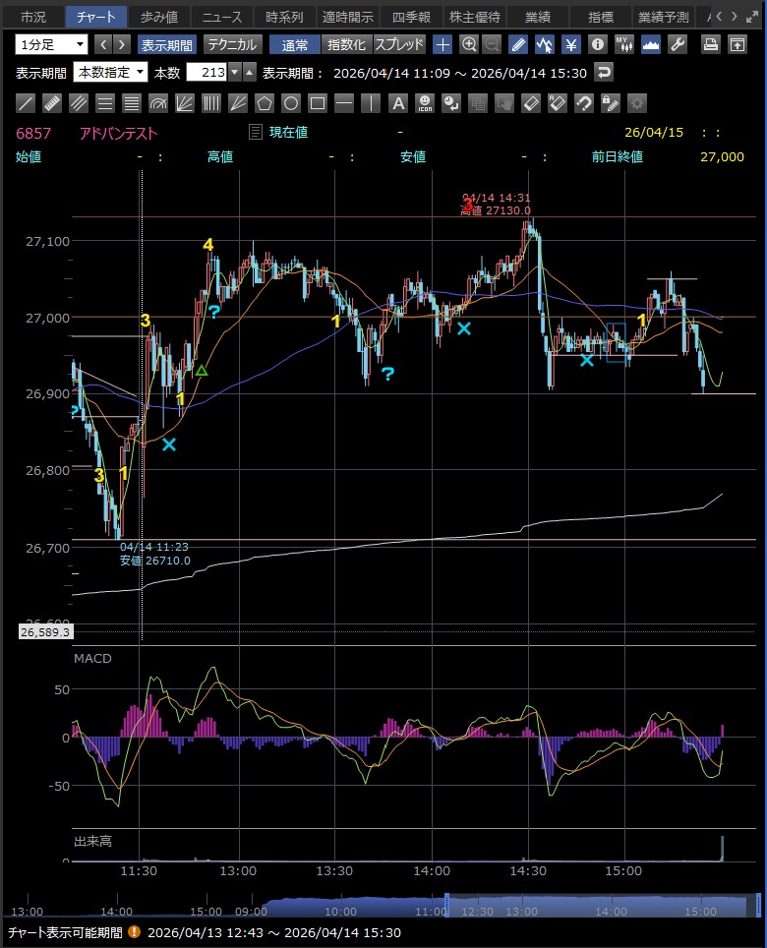The width and height of the screenshot is (767, 948).
Task: Open the 1分足 timeframe dropdown
Action: point(51,44)
